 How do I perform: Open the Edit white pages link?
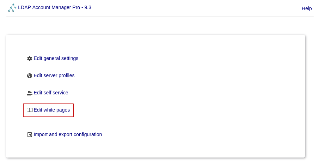51,110
